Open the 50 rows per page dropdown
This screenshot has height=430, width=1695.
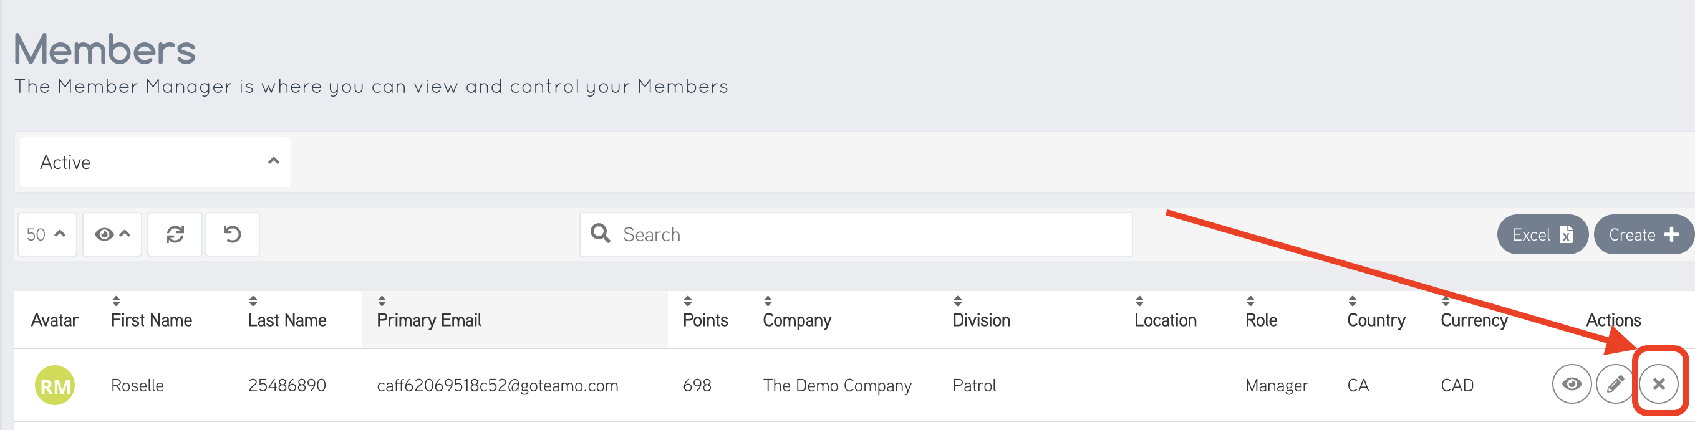pos(47,234)
